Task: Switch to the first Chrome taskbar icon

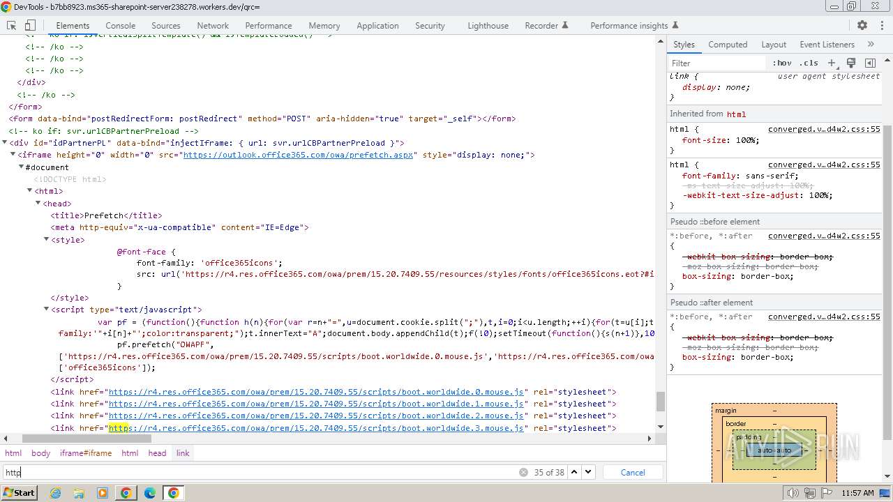Action: [126, 493]
